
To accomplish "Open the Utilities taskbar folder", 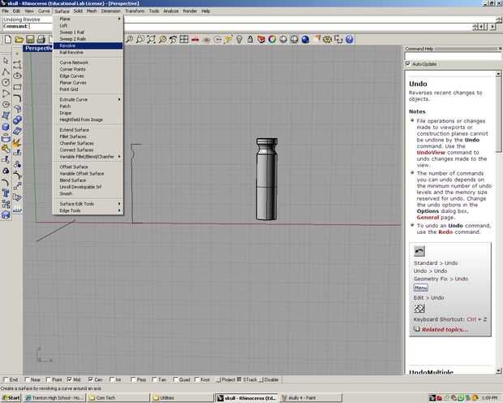I will tap(182, 398).
